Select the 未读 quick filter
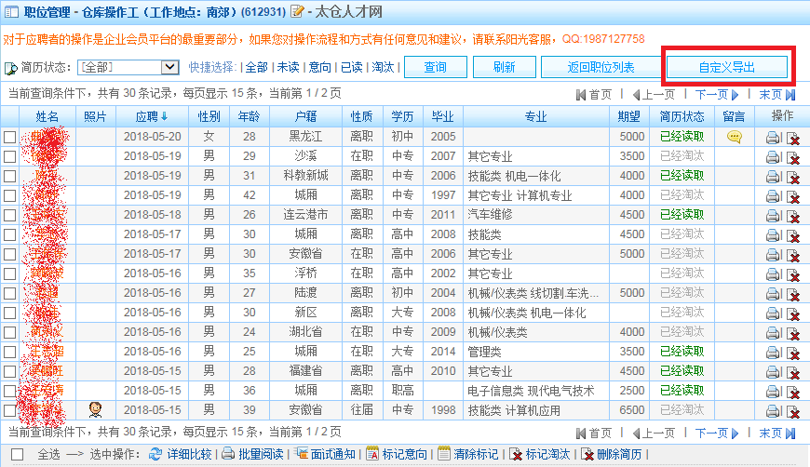This screenshot has height=467, width=810. point(288,67)
